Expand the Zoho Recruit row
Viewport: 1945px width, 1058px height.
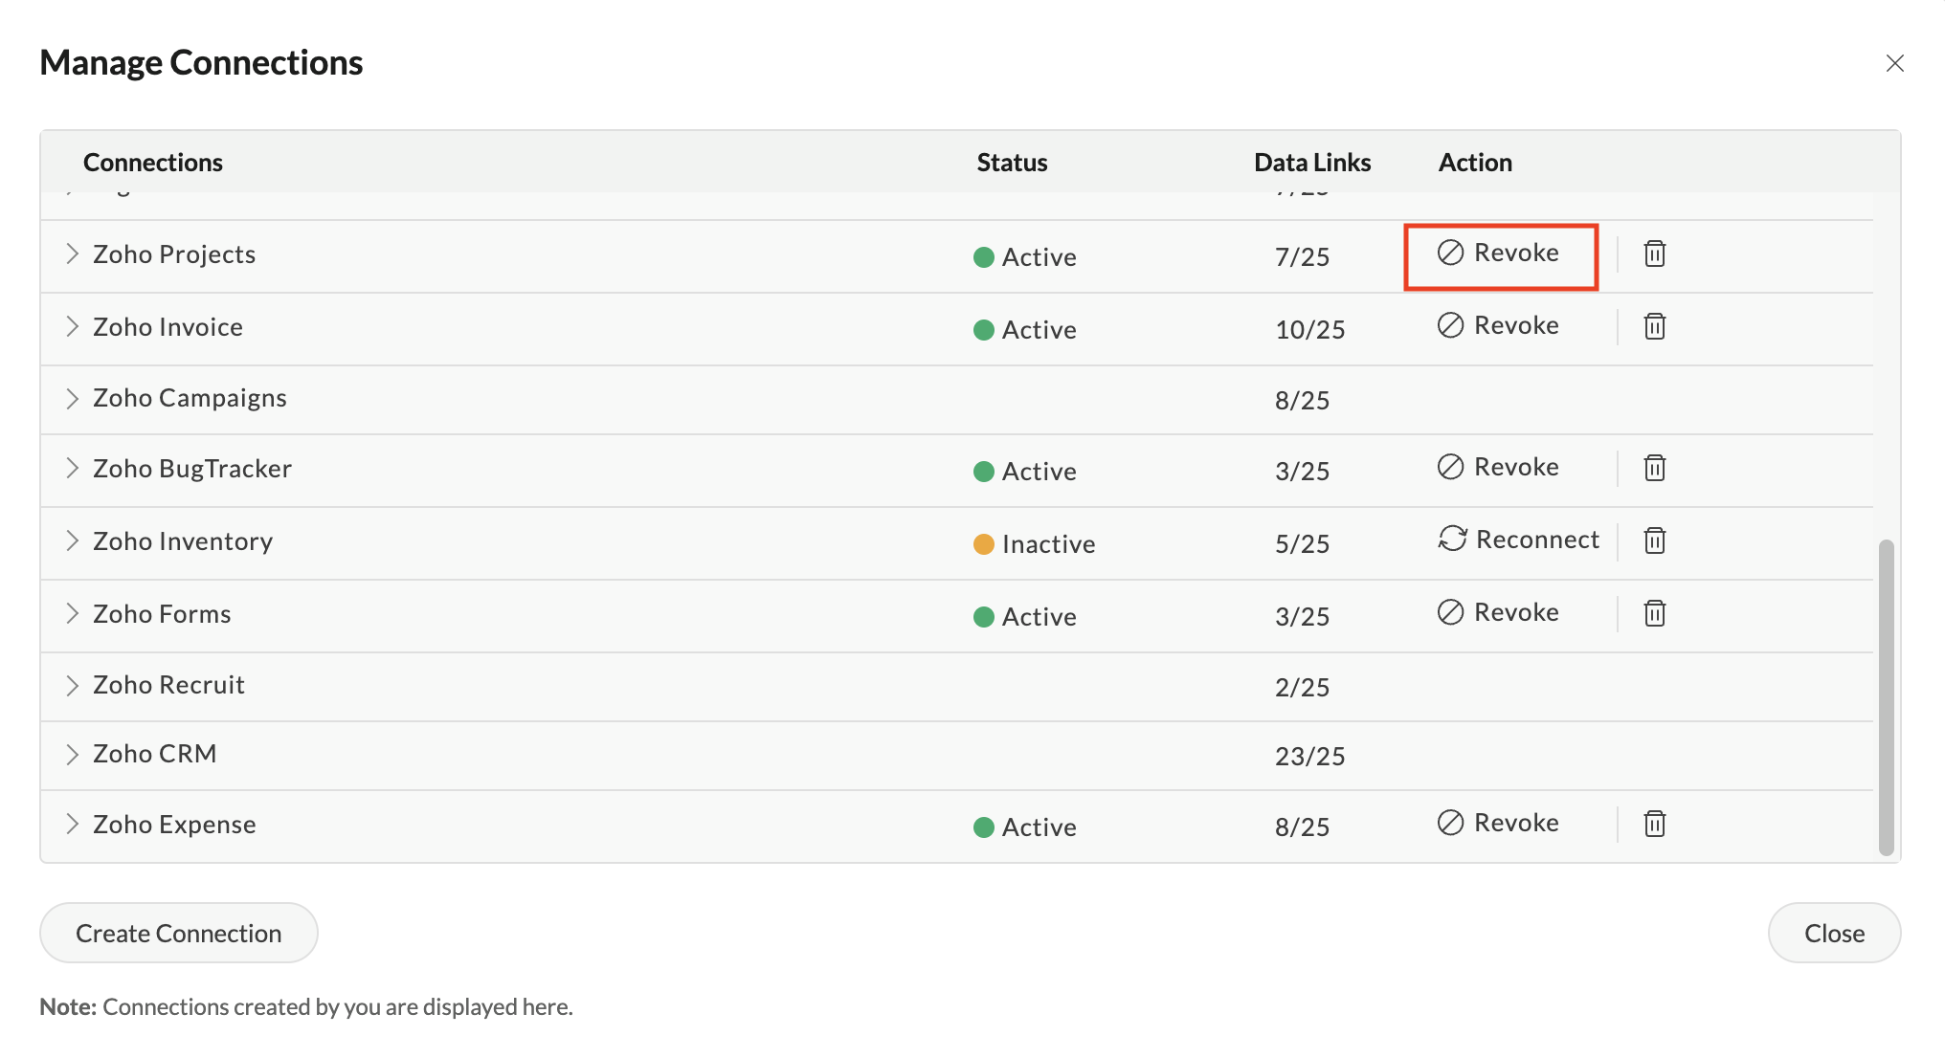72,686
